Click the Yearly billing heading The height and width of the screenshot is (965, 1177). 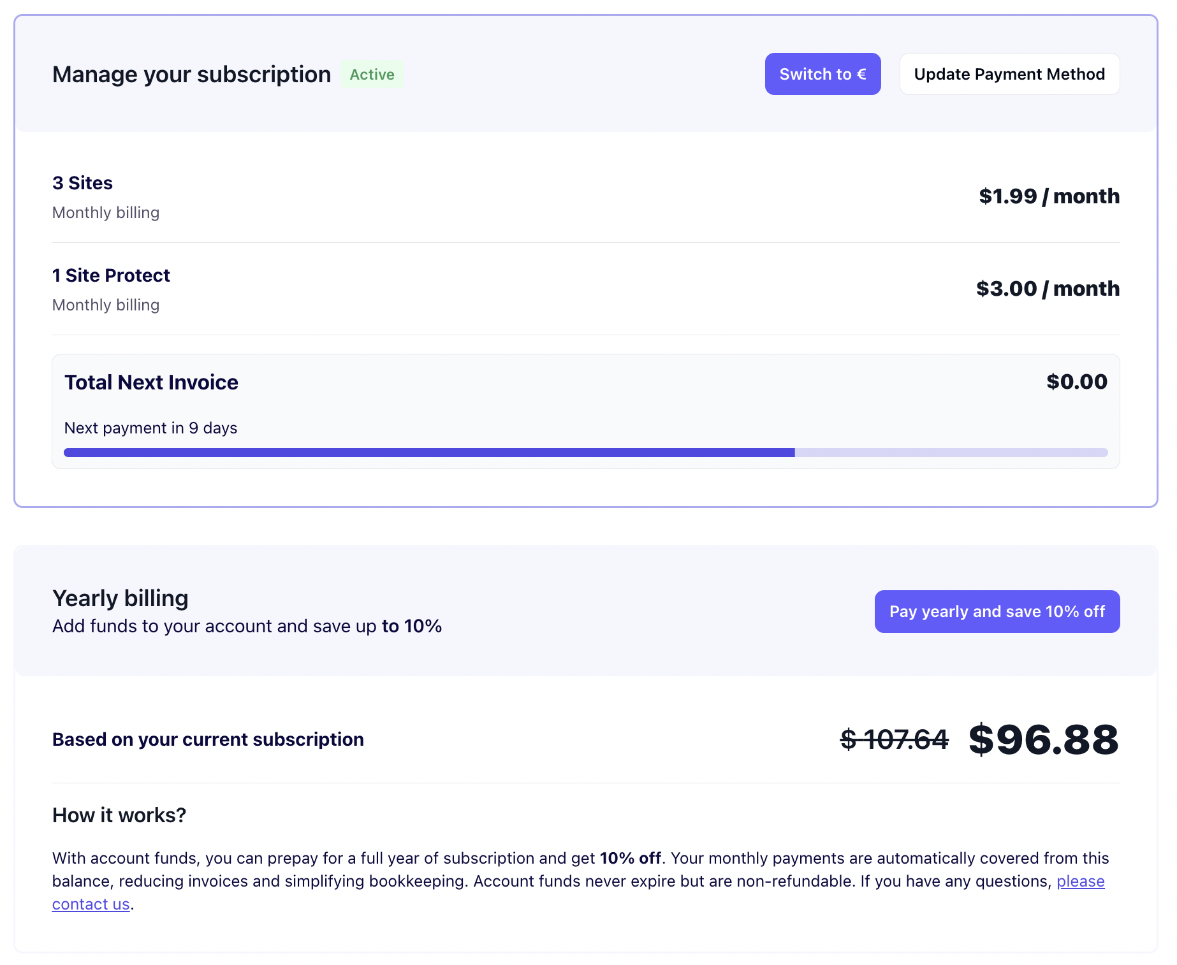click(x=121, y=599)
